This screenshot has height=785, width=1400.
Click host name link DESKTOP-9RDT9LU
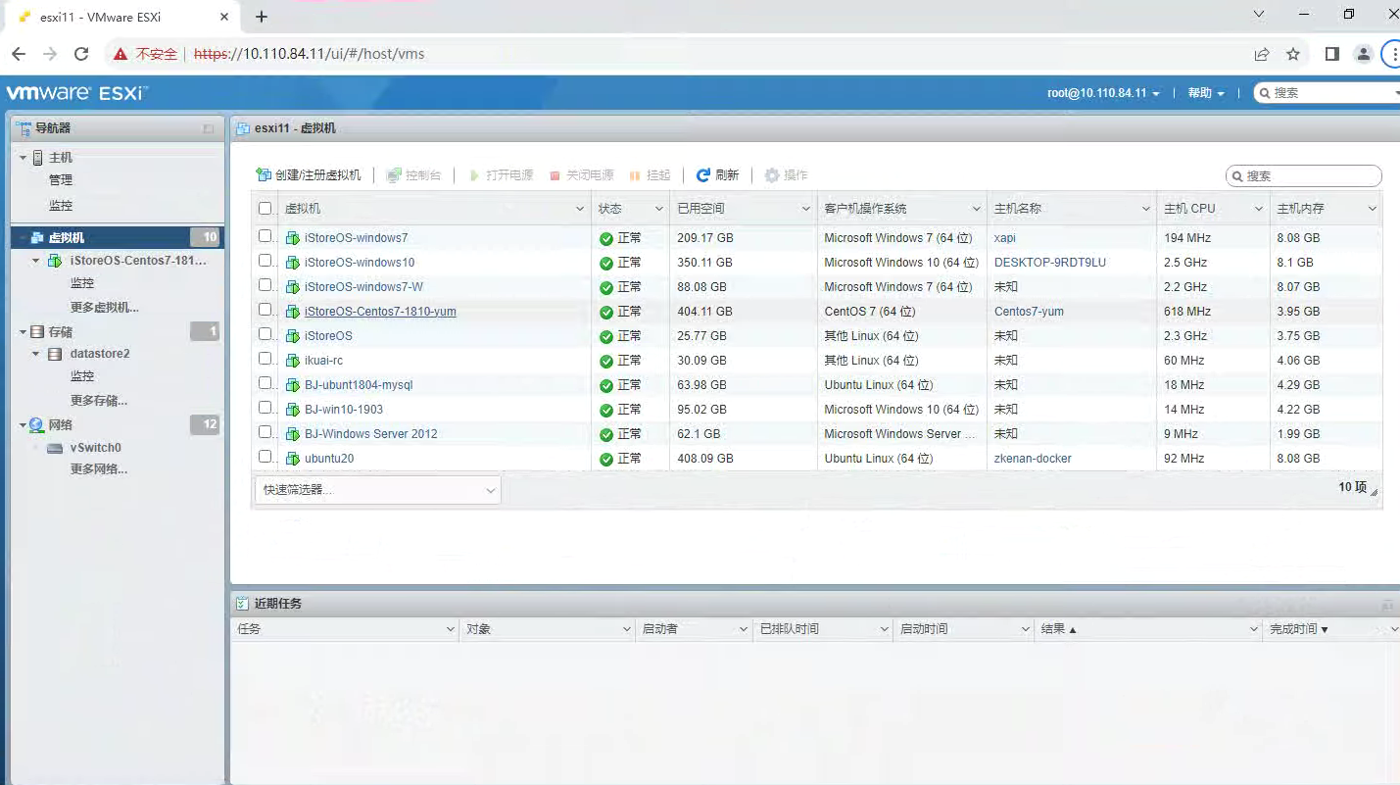1050,263
